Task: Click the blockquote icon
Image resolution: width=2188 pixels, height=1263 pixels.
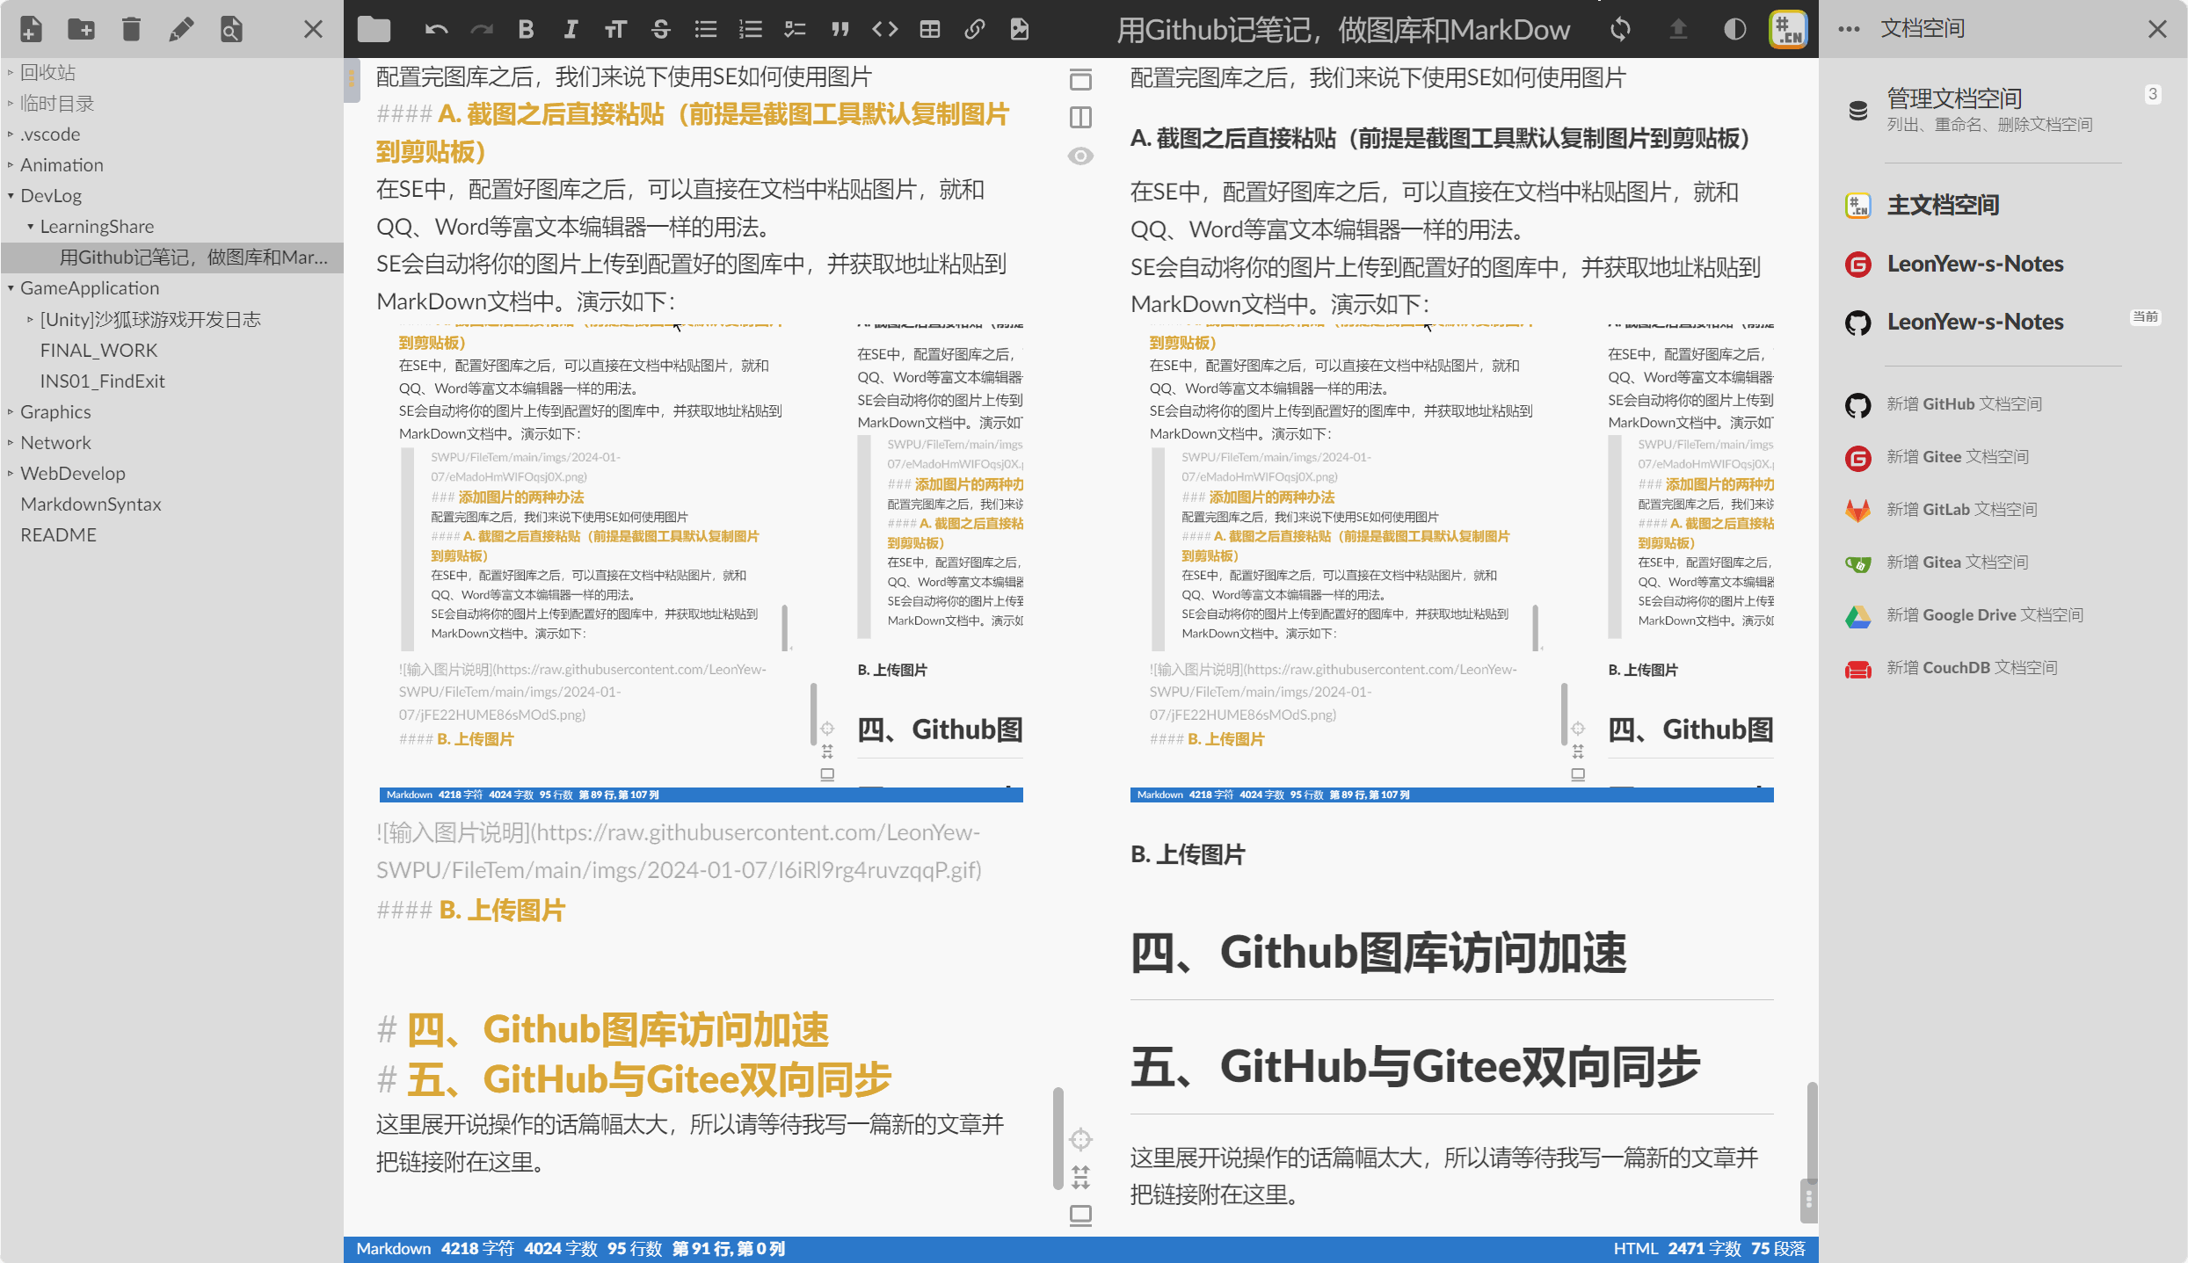Action: [840, 30]
